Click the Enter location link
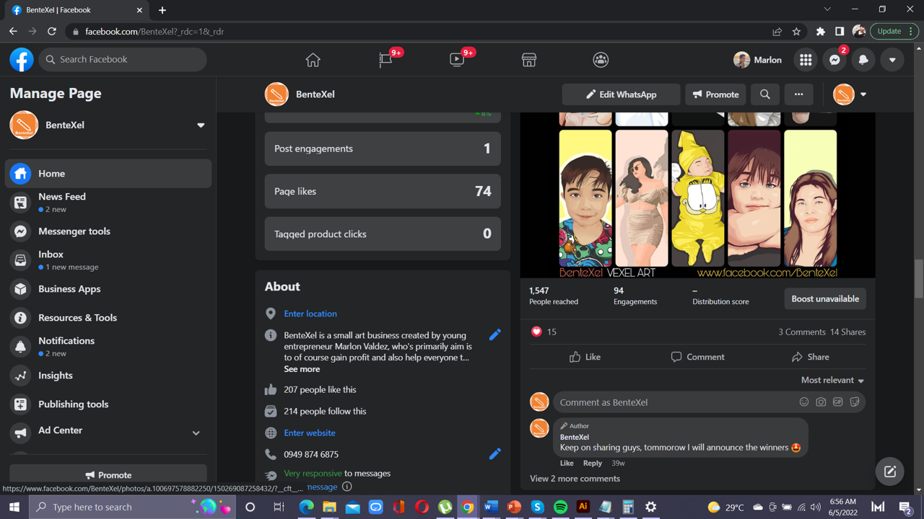 coord(310,314)
